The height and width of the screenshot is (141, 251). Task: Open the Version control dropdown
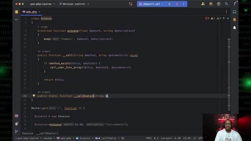tap(74, 4)
